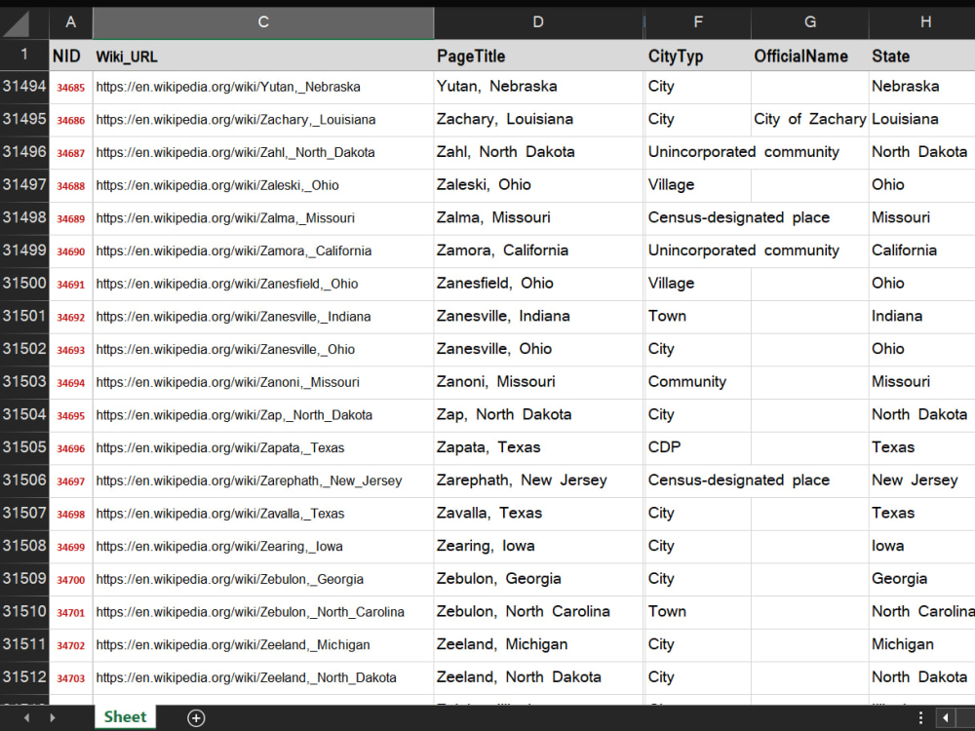Select column A header
This screenshot has height=731, width=975.
tap(71, 22)
